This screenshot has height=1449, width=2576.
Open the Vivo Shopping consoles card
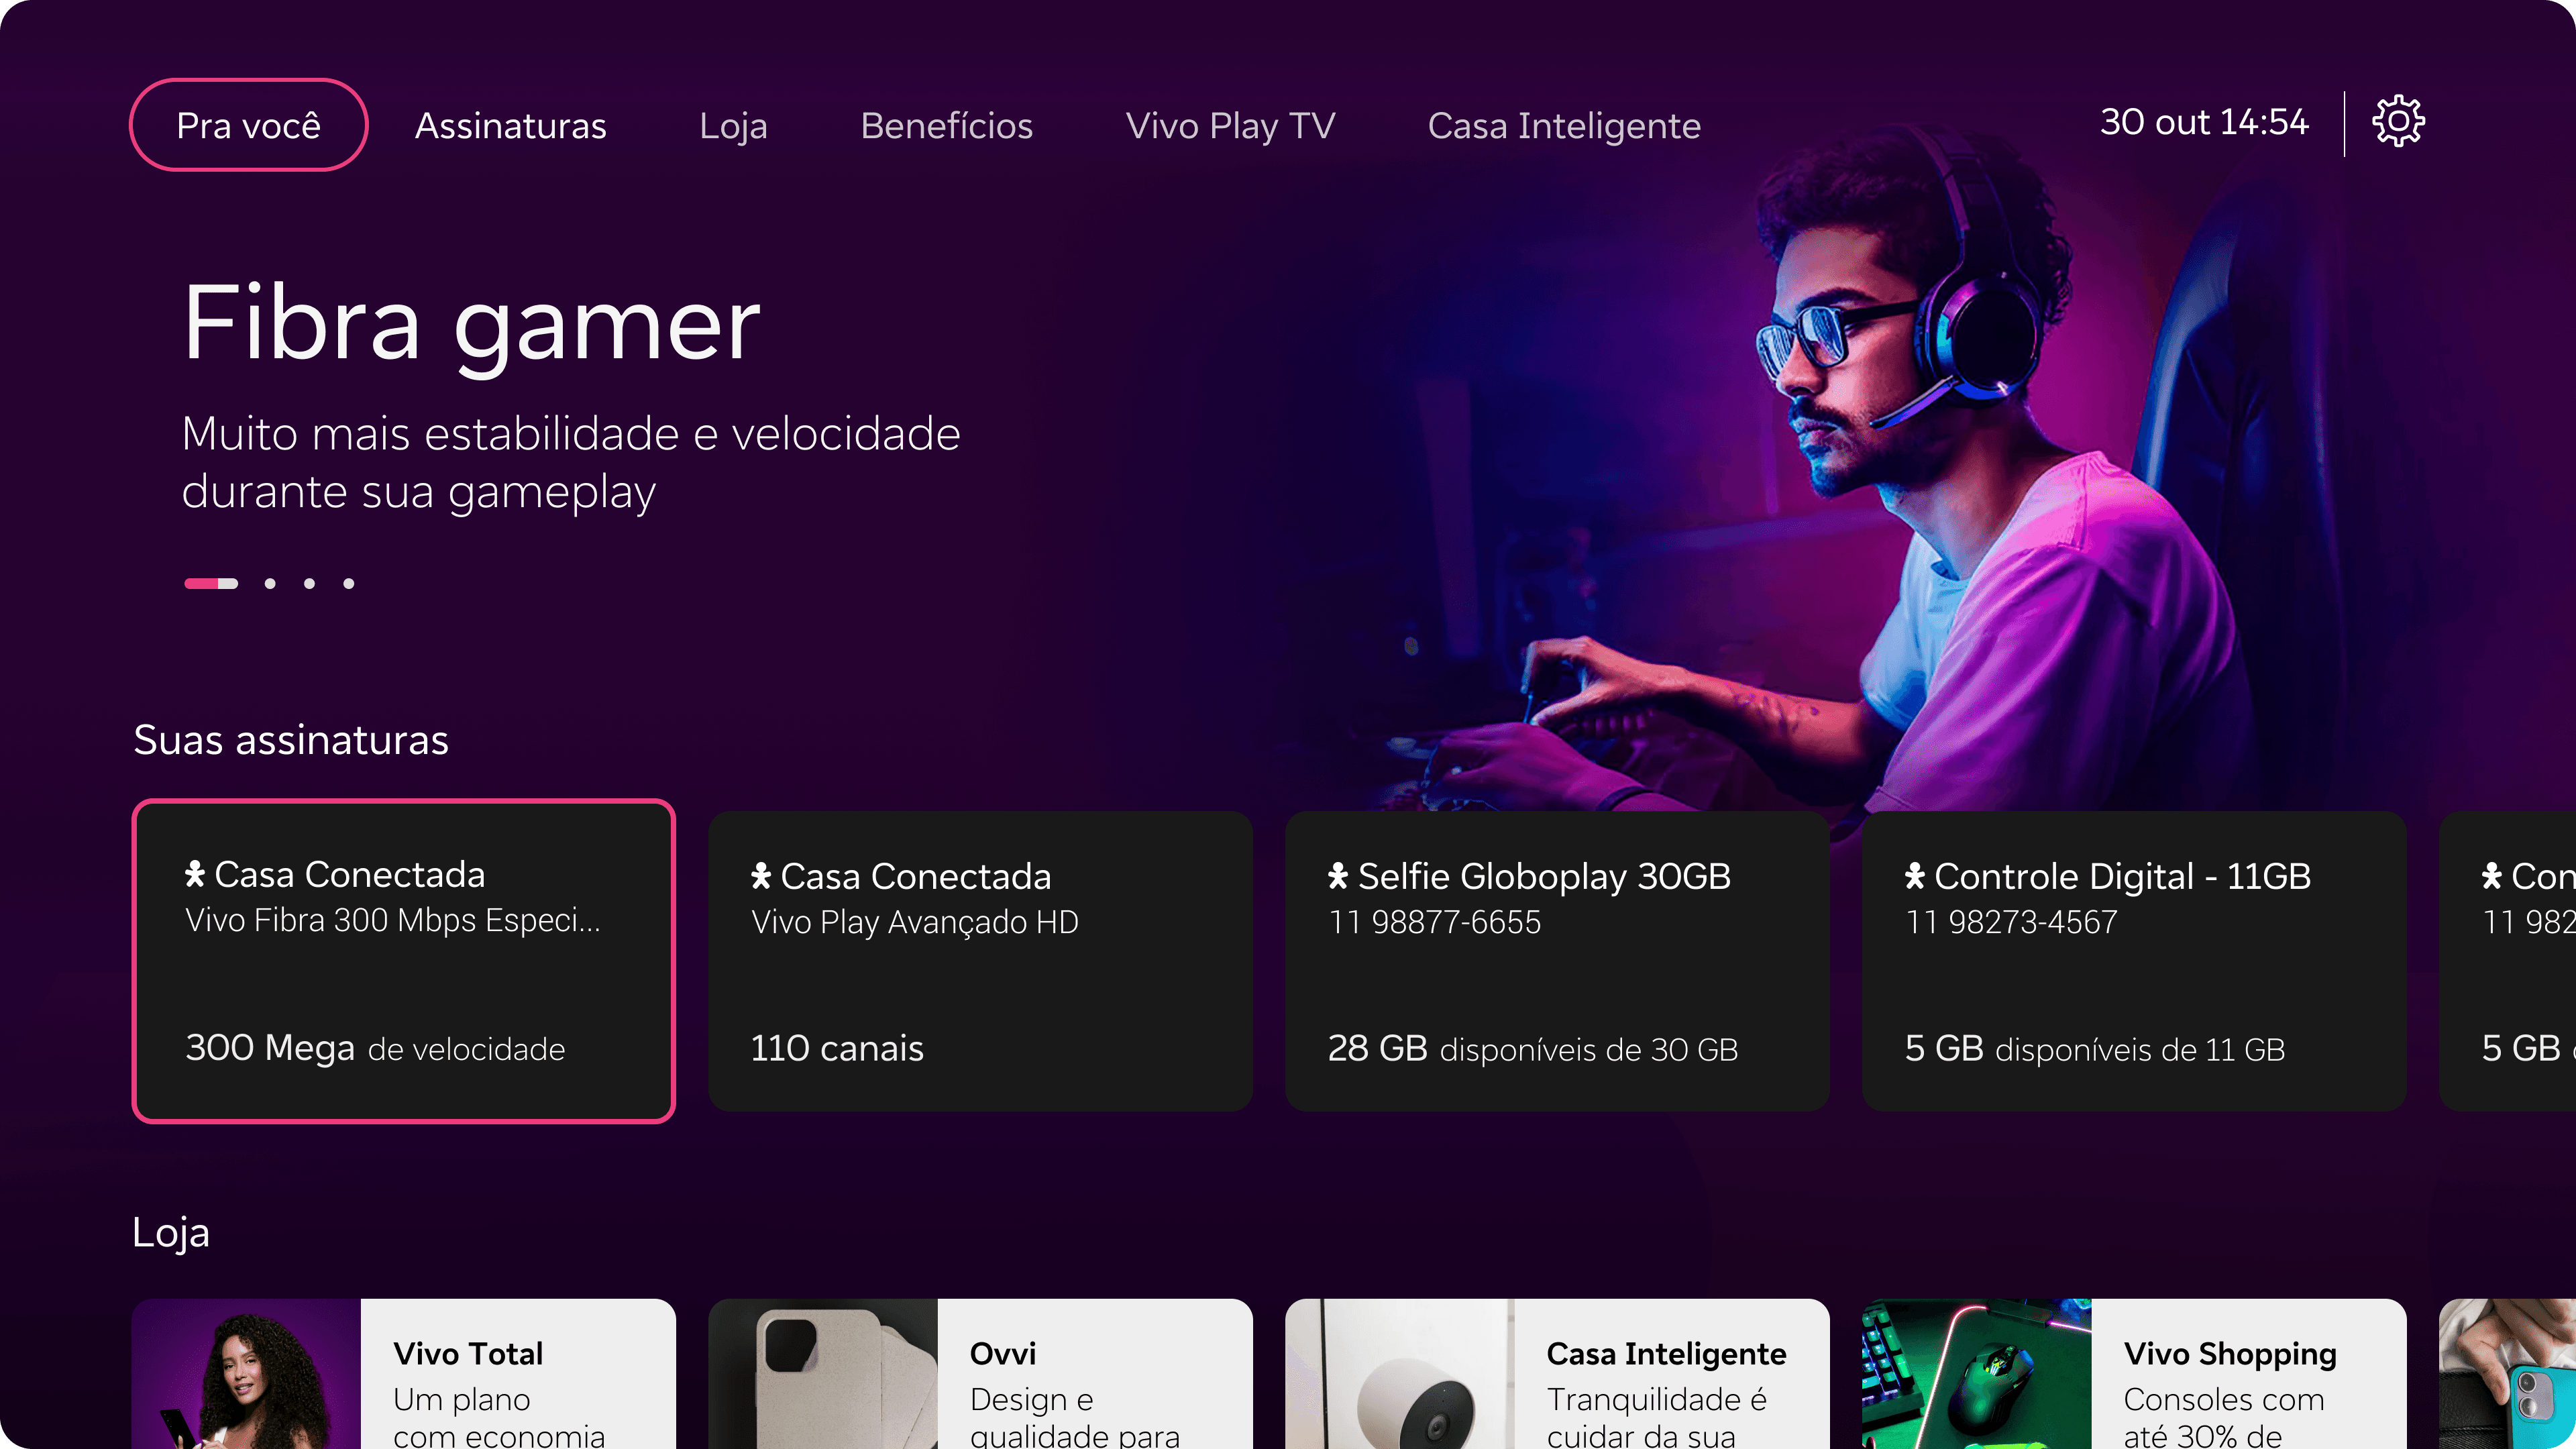[x=2134, y=1373]
